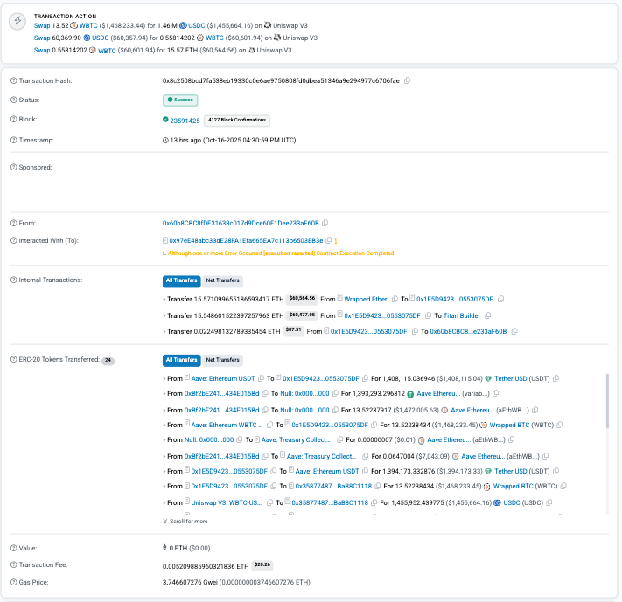The width and height of the screenshot is (622, 602).
Task: Expand the 1,455,952.439775 USDC transfer row
Action: click(164, 502)
